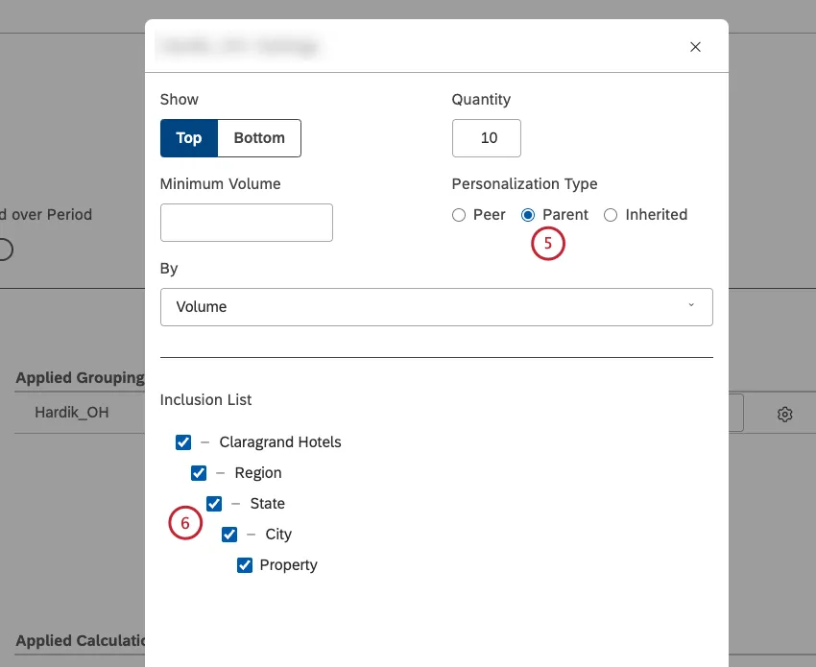Viewport: 816px width, 667px height.
Task: Switch Show back to Top
Action: point(189,137)
